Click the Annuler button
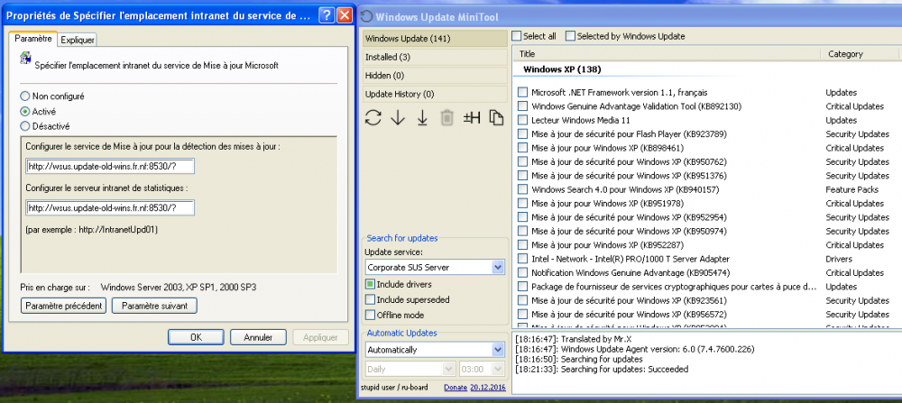 258,337
